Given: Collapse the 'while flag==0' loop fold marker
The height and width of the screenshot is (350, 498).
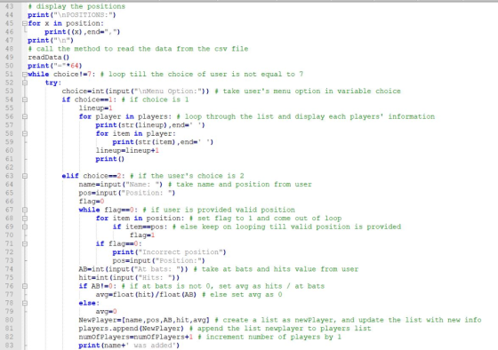Looking at the screenshot, I should (25, 210).
